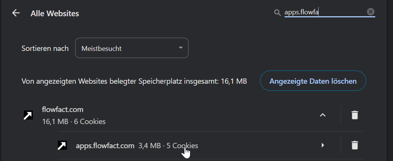Select the flowfact.com site name
This screenshot has height=161, width=393.
(x=63, y=109)
